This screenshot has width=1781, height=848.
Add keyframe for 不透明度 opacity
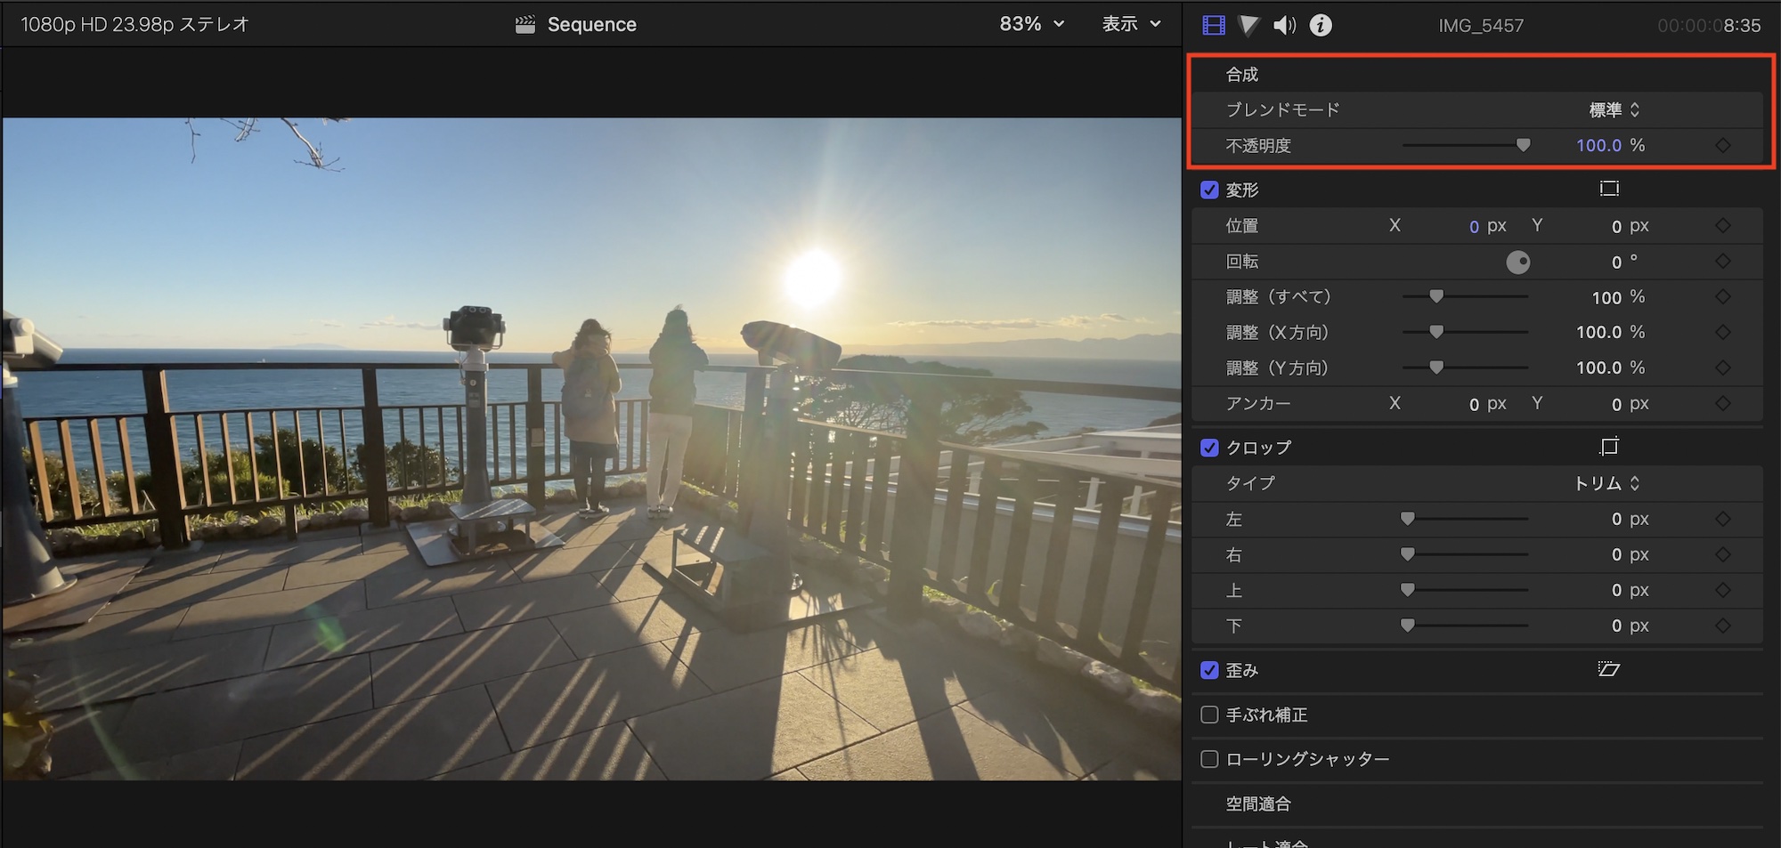[x=1723, y=145]
